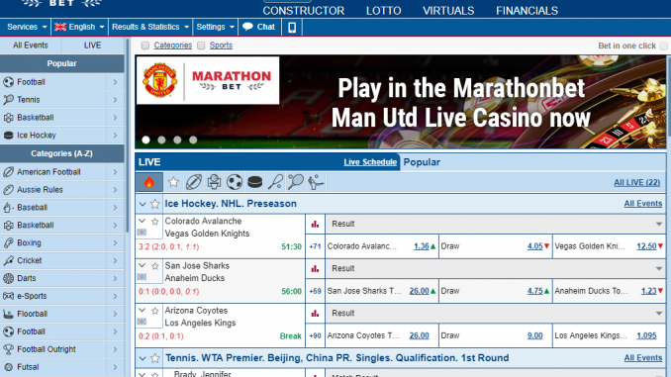
Task: Bet on Draw at 9.00 for Arizona match
Action: 534,335
